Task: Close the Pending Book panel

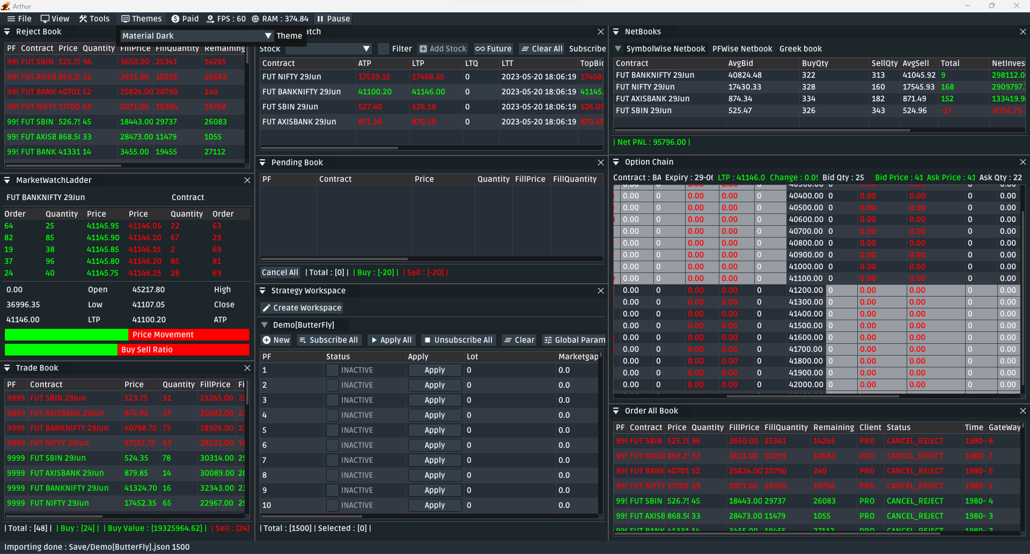Action: coord(601,162)
